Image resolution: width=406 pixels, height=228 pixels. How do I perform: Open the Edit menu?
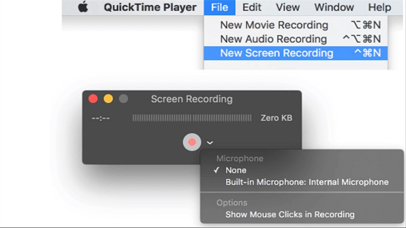click(x=252, y=7)
